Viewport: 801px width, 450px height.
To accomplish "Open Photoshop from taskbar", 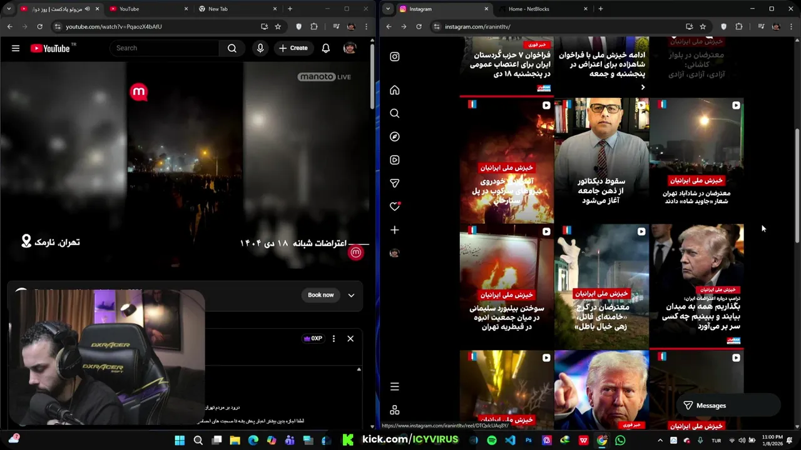I will pos(529,441).
